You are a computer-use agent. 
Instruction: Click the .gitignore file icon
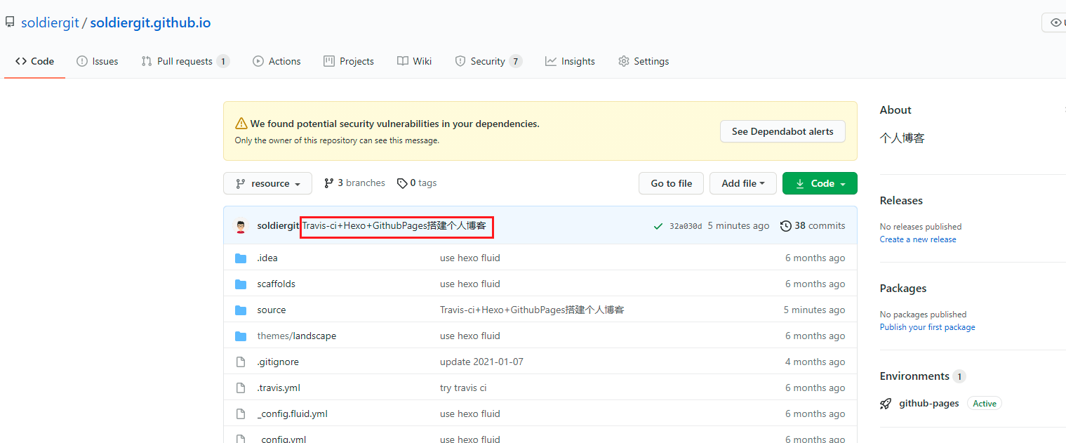tap(241, 362)
